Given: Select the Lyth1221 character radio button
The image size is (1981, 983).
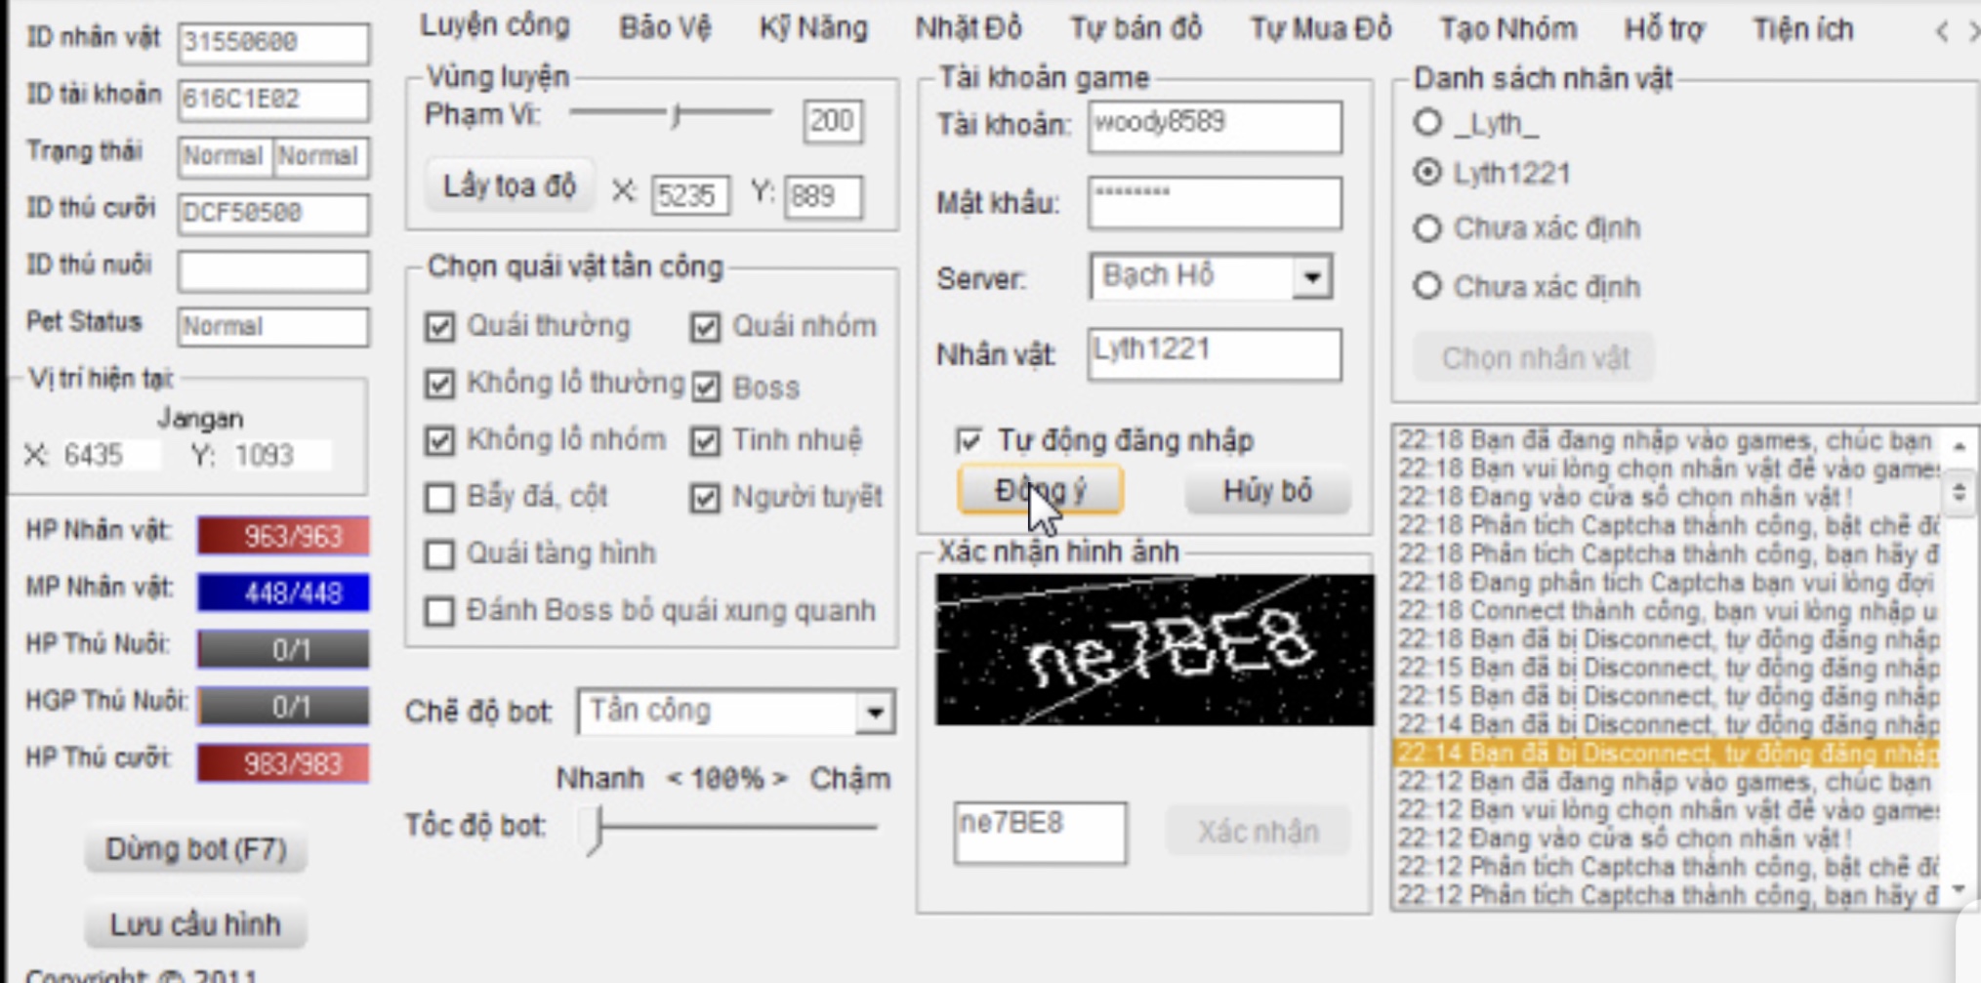Looking at the screenshot, I should tap(1427, 172).
